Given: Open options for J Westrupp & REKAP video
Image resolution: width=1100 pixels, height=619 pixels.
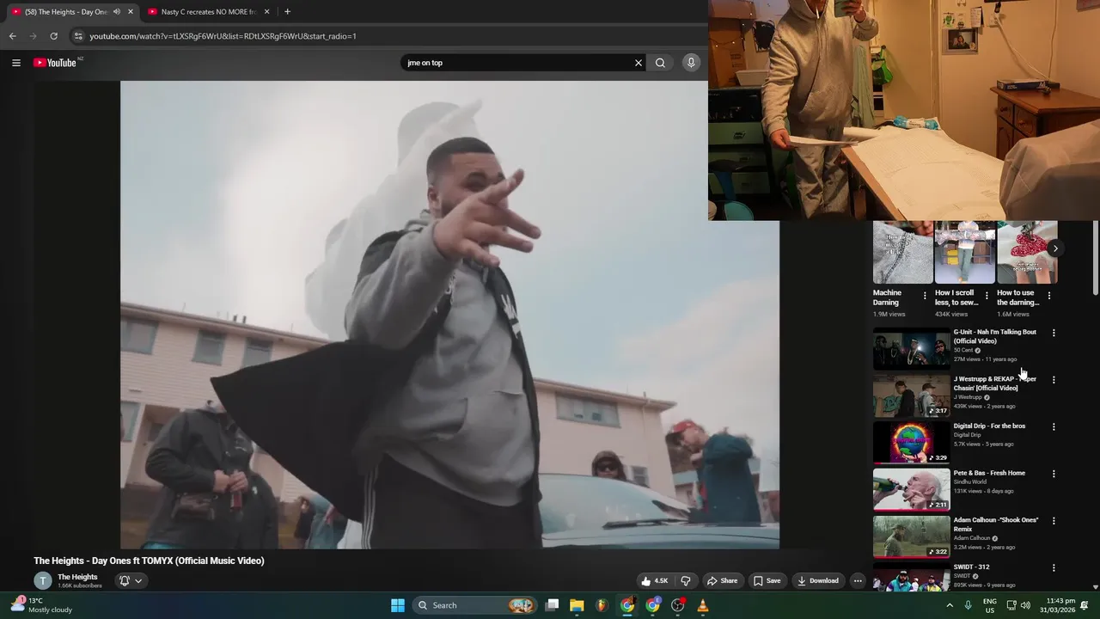Looking at the screenshot, I should coord(1054,380).
